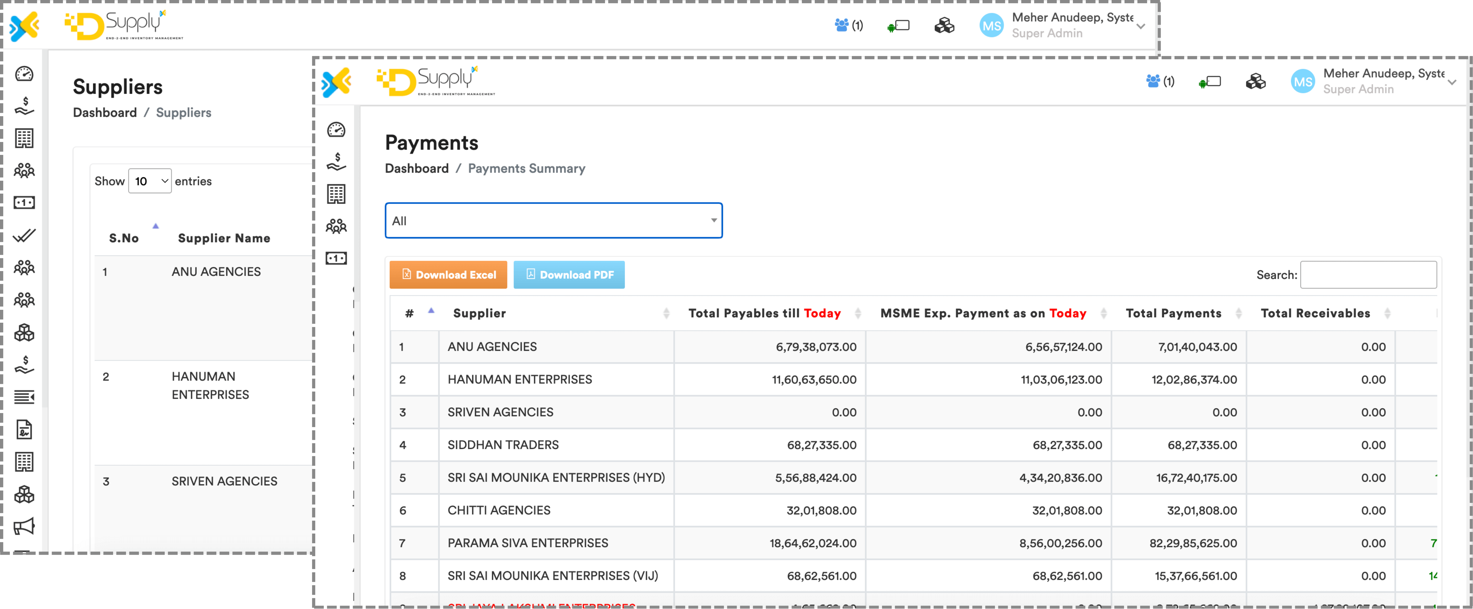
Task: Sort by Total Payments column
Action: [1179, 313]
